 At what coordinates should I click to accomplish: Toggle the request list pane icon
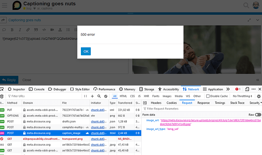coord(145,103)
